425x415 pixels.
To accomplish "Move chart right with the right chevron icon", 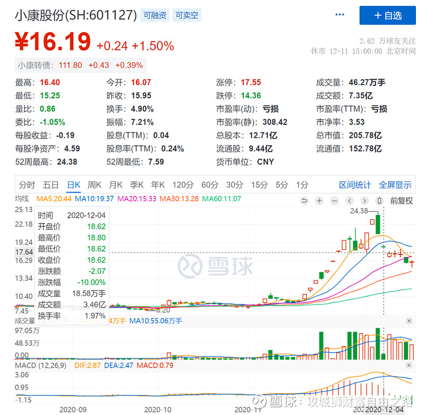I will pyautogui.click(x=364, y=201).
